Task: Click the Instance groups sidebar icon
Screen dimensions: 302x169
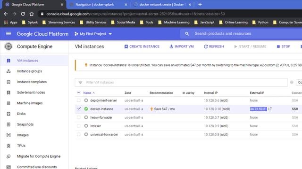Action: pos(8,71)
